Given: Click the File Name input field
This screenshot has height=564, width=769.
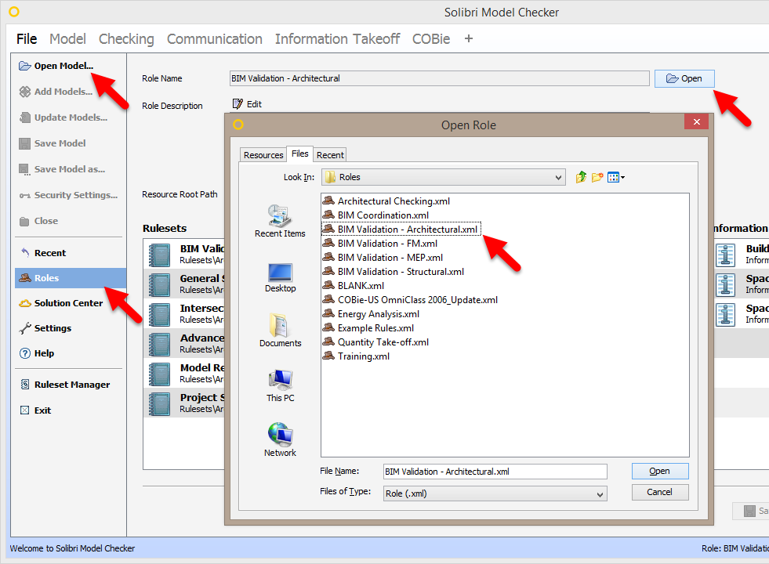Looking at the screenshot, I should point(494,471).
